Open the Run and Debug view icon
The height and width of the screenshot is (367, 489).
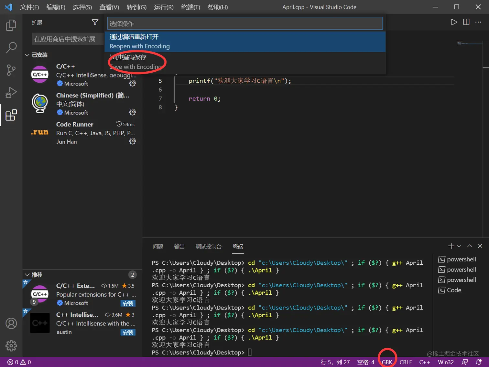11,93
